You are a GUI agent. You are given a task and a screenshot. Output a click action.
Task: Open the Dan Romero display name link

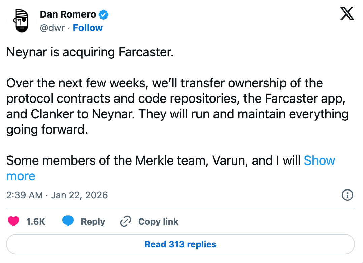[68, 14]
